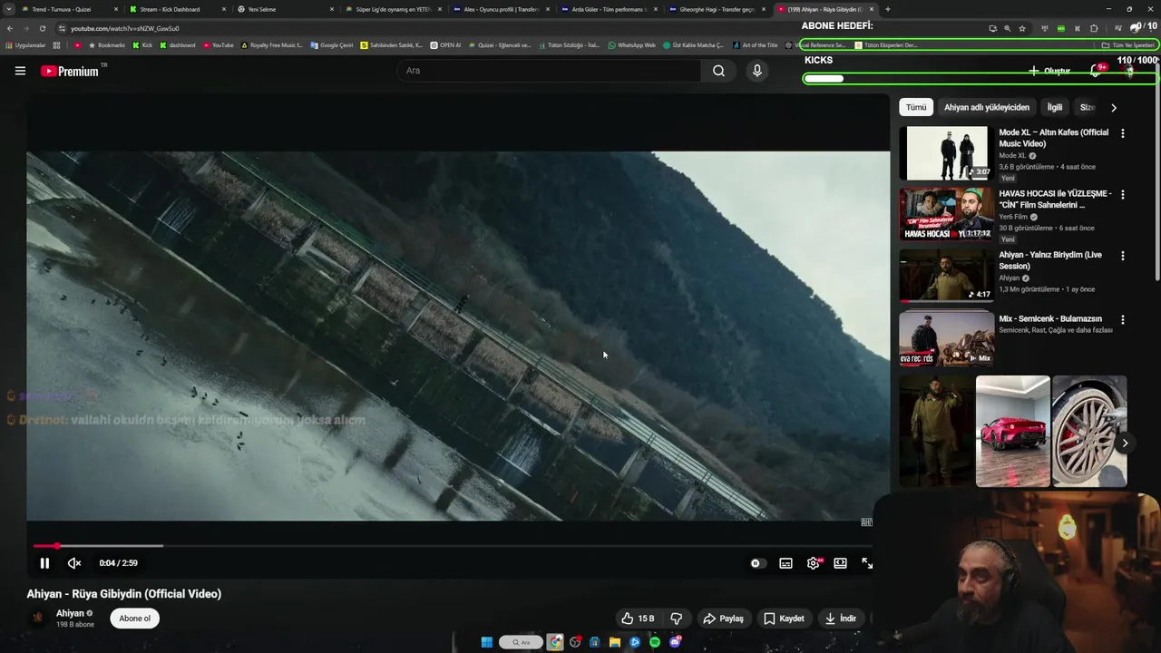Viewport: 1161px width, 653px height.
Task: Open the Bookmarks bookmark folder
Action: pos(106,45)
